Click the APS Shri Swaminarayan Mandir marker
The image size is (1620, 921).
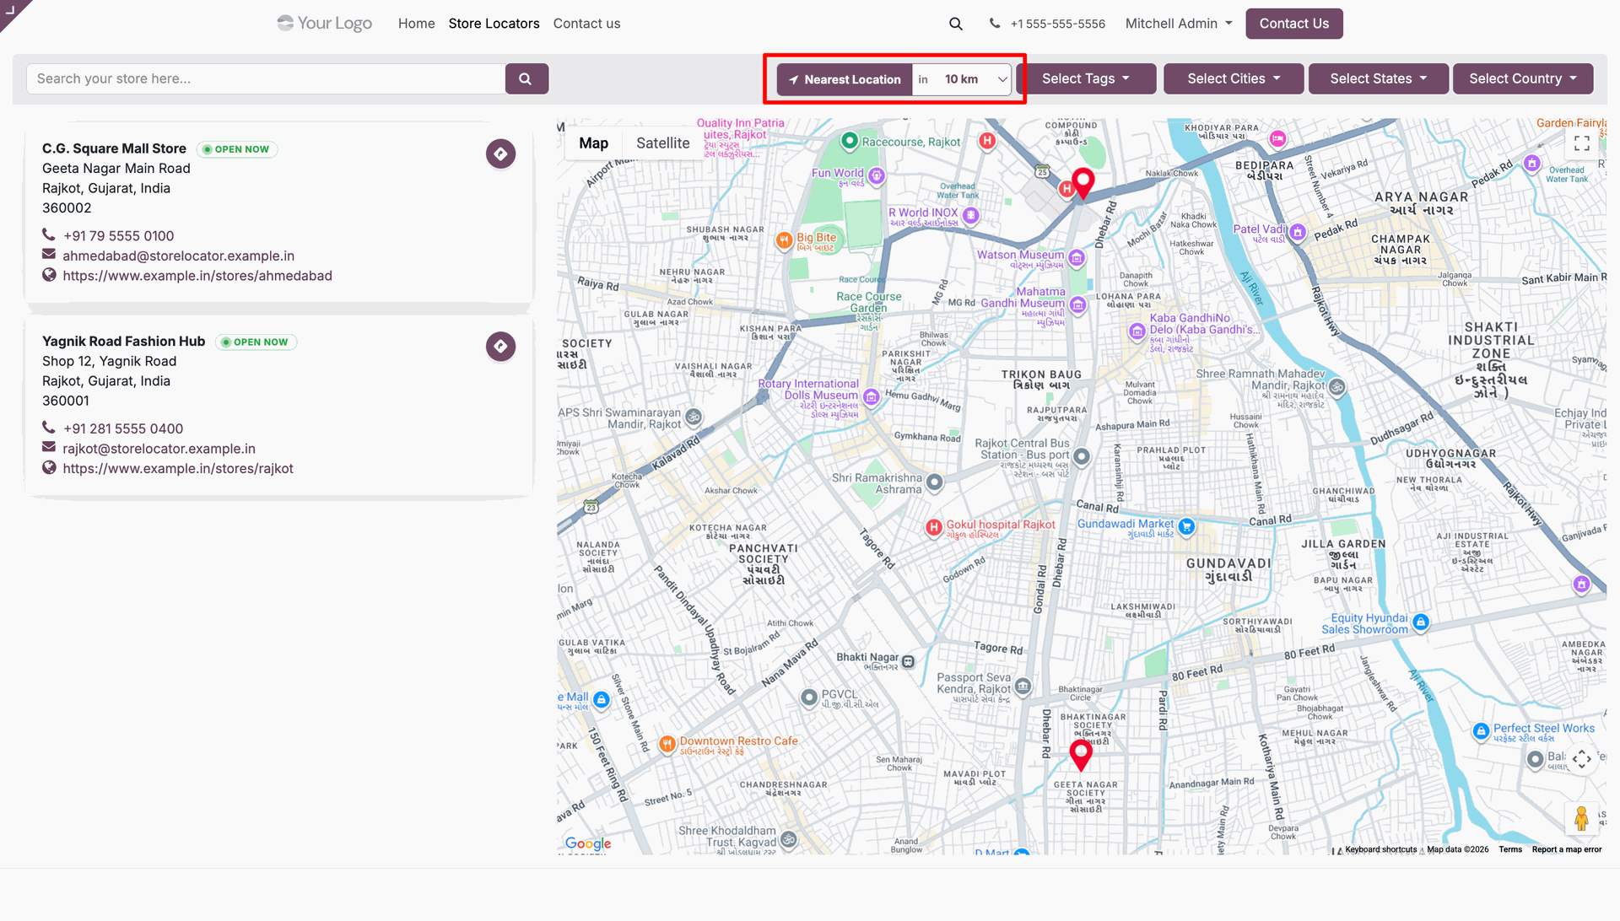[x=694, y=417]
